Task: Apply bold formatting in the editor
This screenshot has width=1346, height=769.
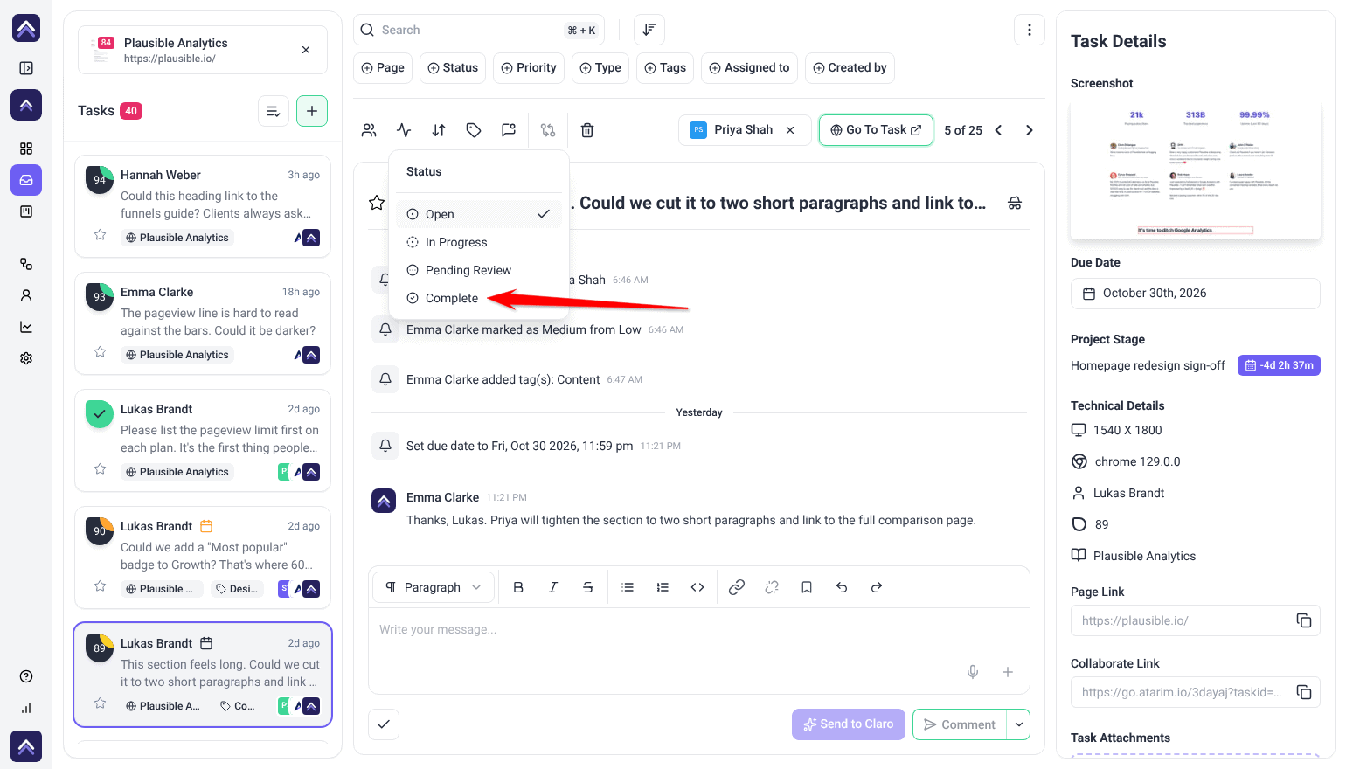Action: 518,587
